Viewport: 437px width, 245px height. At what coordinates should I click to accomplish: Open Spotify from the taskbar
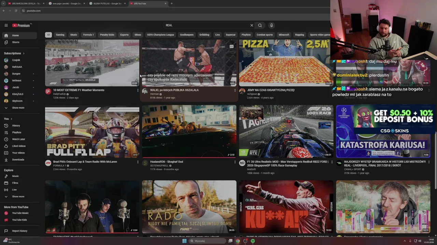[253, 241]
